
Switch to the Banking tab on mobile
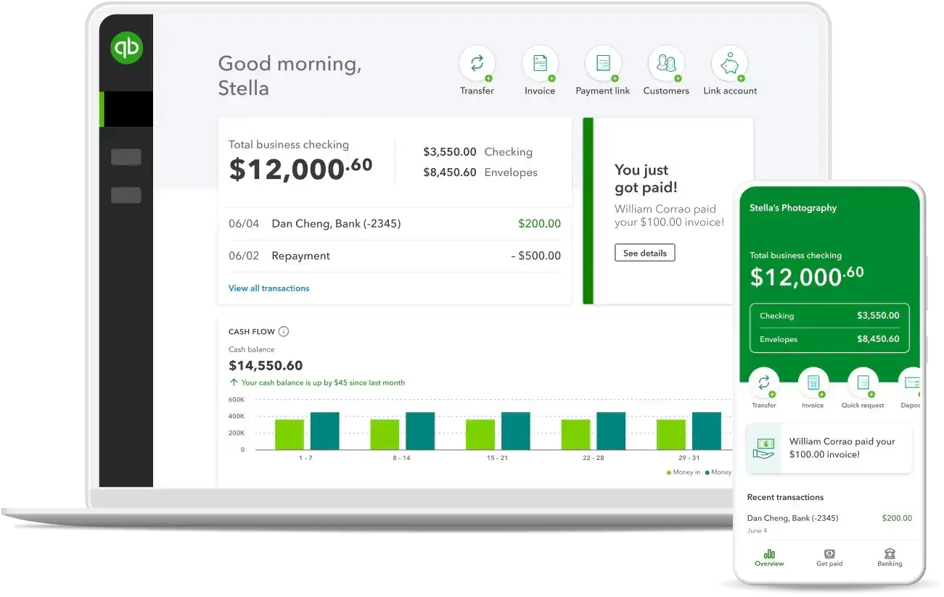pyautogui.click(x=890, y=557)
